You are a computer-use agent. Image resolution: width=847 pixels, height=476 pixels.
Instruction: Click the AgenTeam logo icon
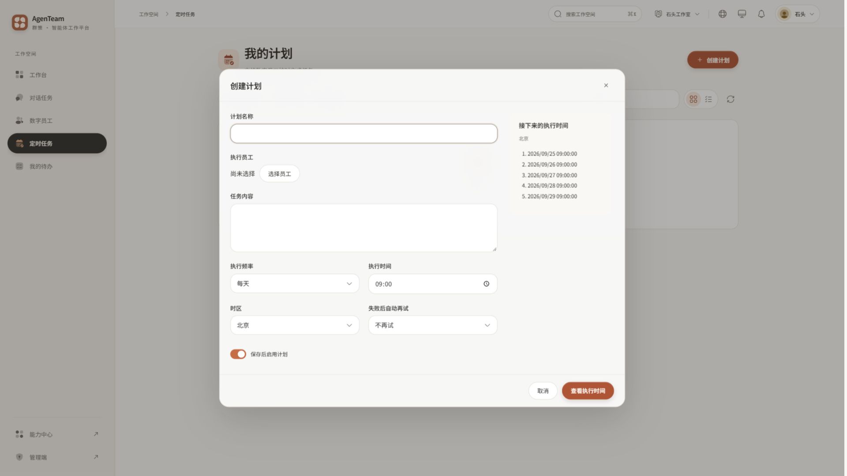point(20,22)
